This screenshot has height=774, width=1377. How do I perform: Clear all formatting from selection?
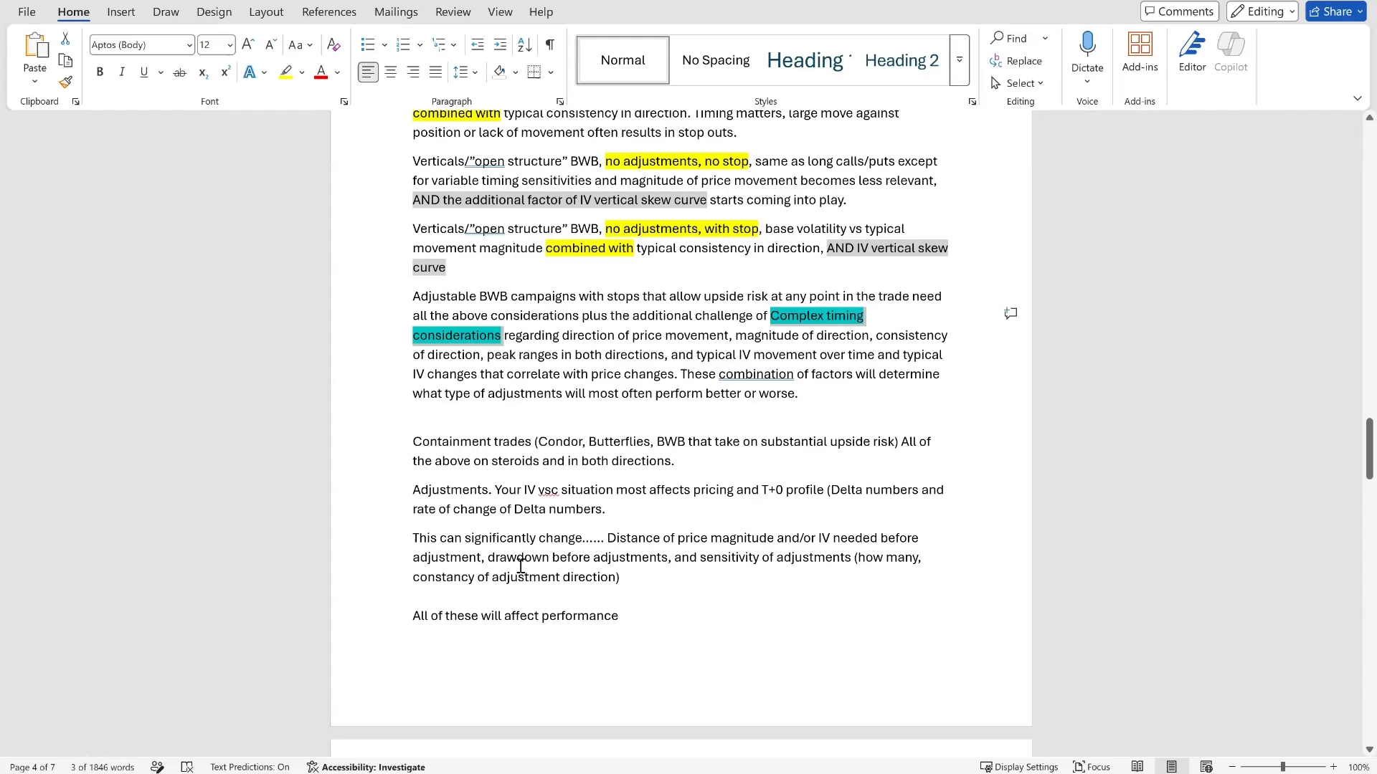pos(333,44)
